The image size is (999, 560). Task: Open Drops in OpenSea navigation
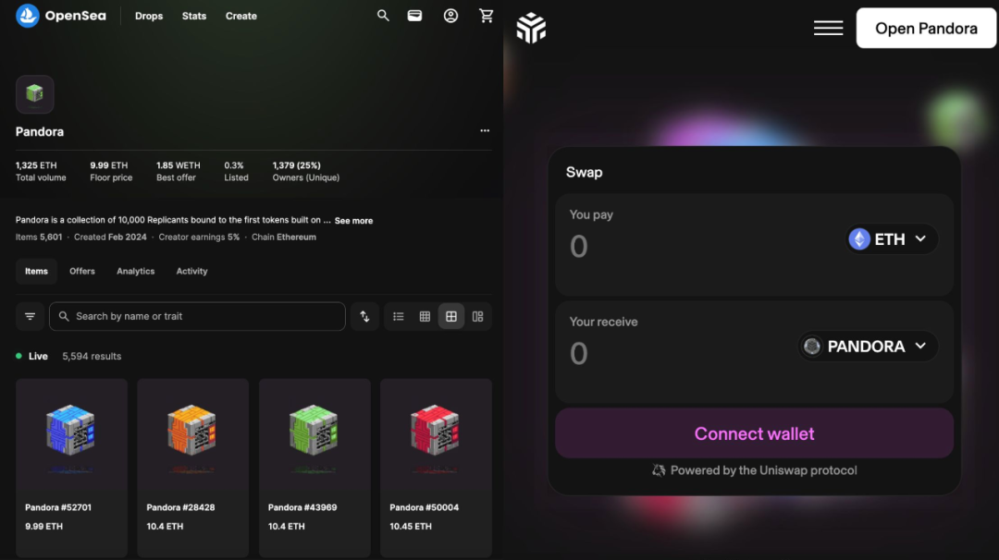tap(149, 16)
